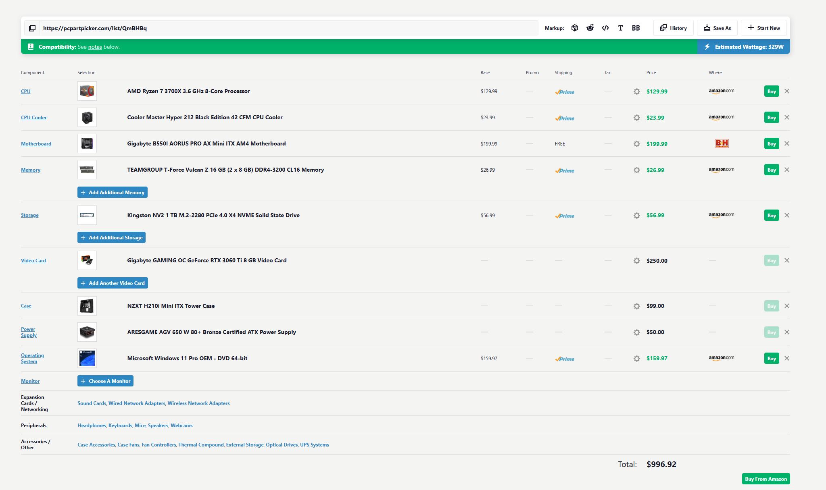
Task: Click the B&H retailer logo for motherboard
Action: click(722, 143)
